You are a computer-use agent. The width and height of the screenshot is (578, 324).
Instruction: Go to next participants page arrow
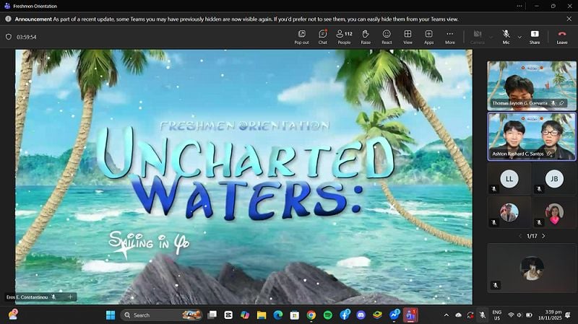pos(543,236)
